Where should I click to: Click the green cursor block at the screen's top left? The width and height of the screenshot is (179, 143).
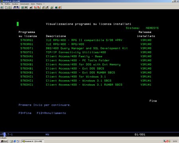coord(18,24)
